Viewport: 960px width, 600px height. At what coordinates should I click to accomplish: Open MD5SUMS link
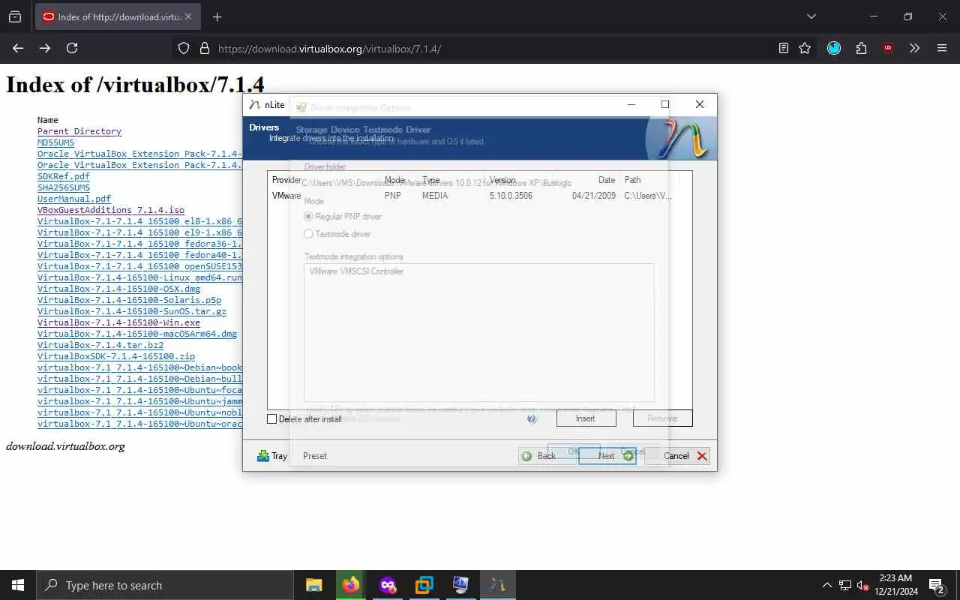tap(55, 142)
